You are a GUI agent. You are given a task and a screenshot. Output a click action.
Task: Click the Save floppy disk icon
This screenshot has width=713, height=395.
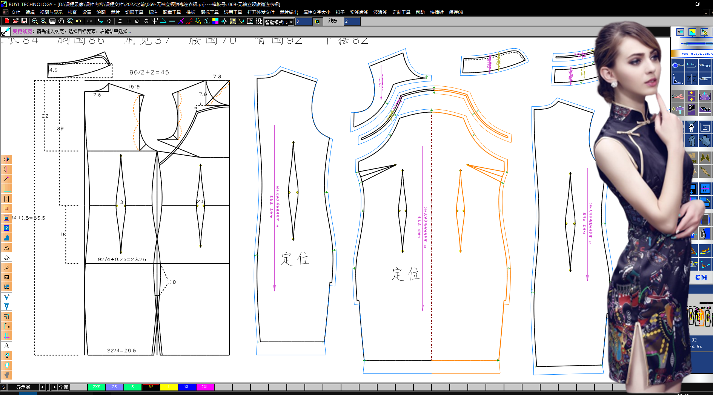point(24,21)
